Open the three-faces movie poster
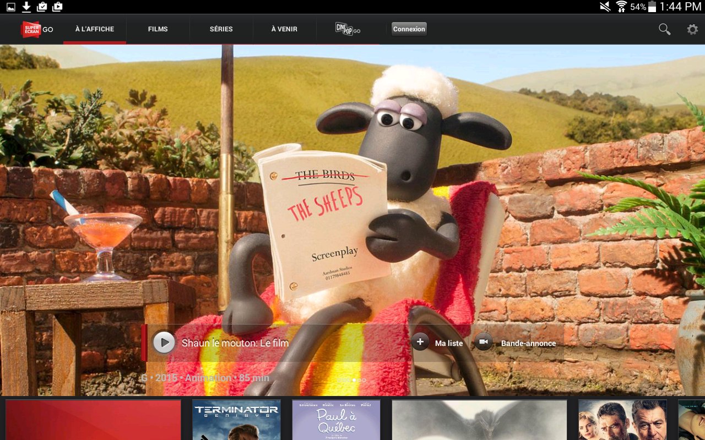Image resolution: width=705 pixels, height=440 pixels. click(622, 420)
